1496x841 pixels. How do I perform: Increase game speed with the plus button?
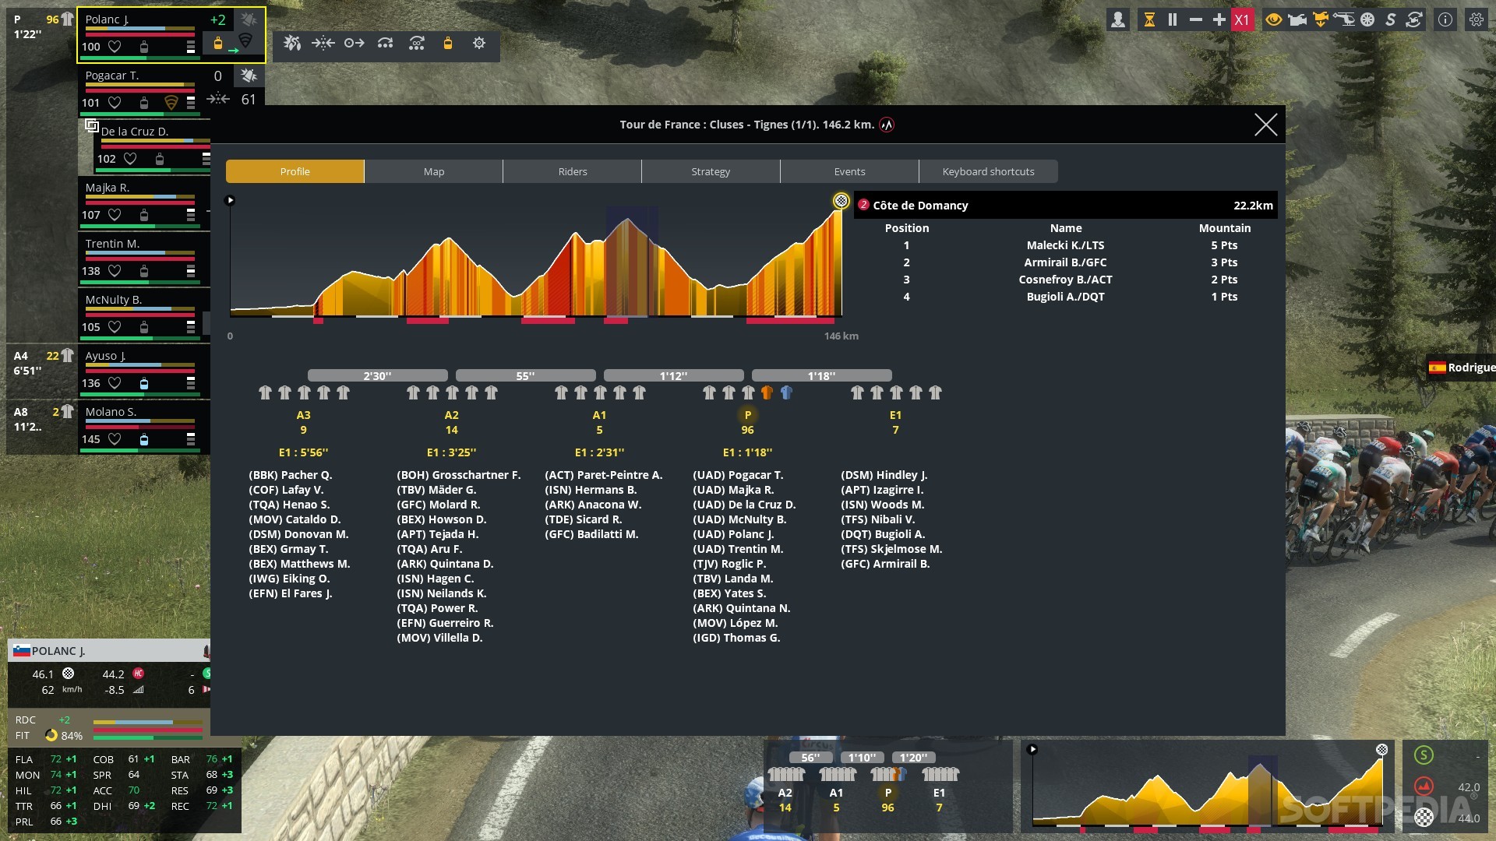[x=1219, y=20]
